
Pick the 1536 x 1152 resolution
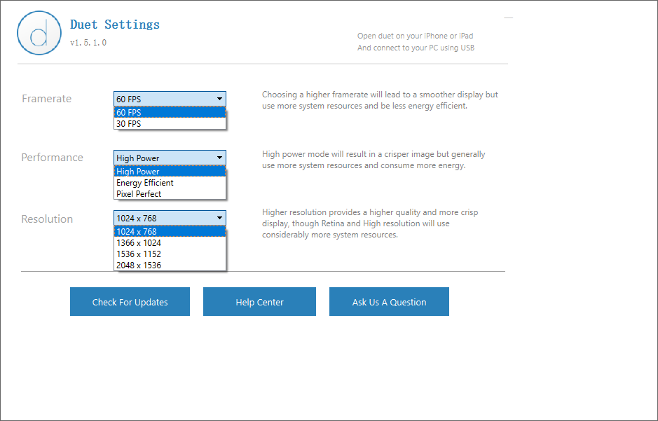pyautogui.click(x=170, y=254)
